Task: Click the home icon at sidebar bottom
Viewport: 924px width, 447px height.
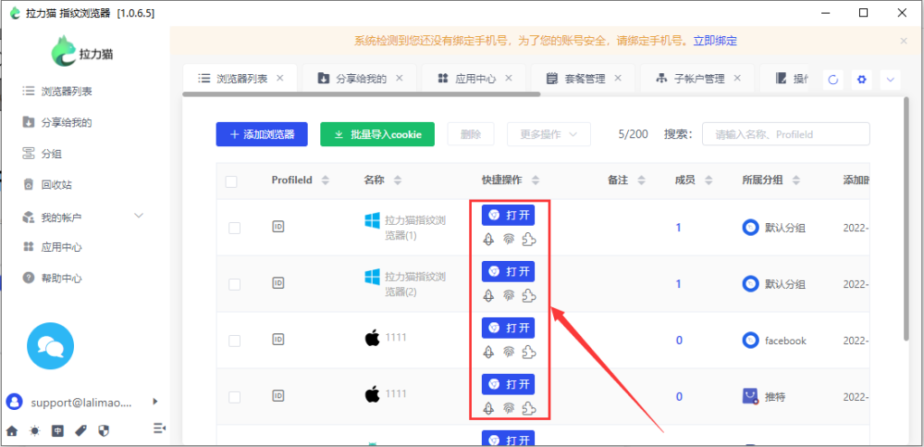Action: pos(13,431)
